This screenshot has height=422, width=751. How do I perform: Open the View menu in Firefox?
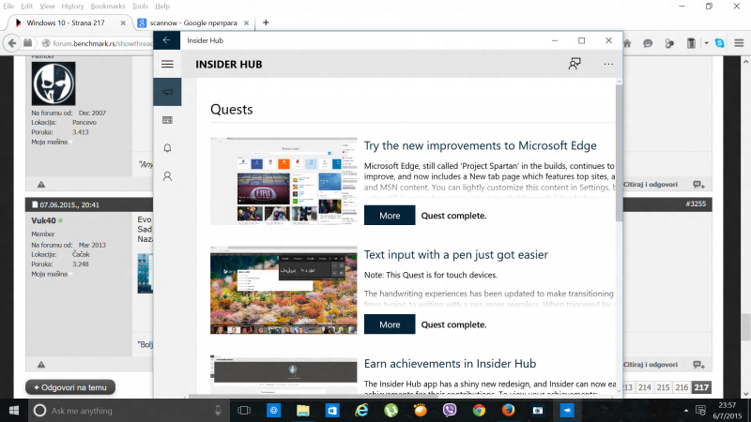tap(47, 7)
